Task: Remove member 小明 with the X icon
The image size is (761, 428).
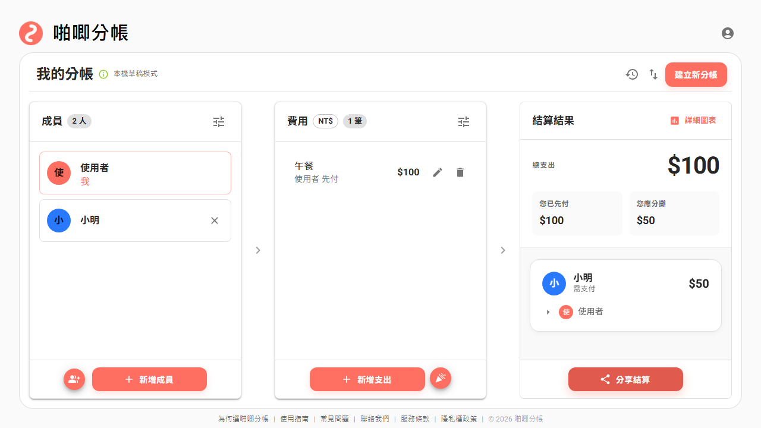Action: click(215, 221)
